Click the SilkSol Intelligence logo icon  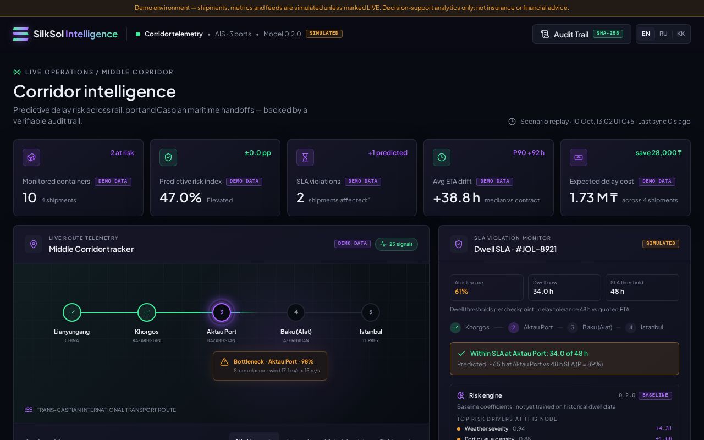click(x=20, y=34)
